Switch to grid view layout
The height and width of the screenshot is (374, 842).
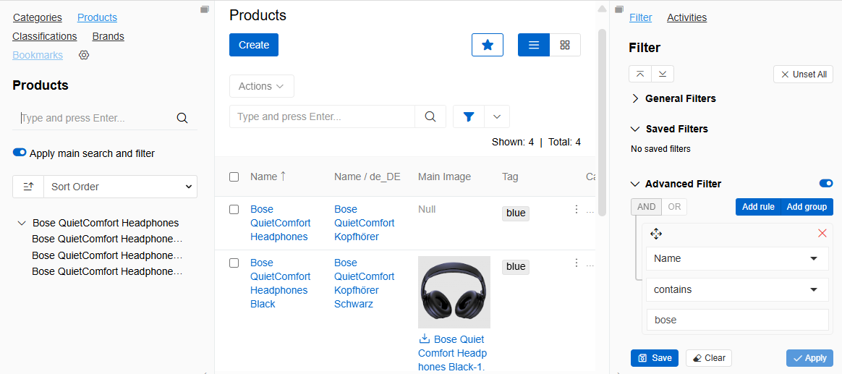pos(565,45)
